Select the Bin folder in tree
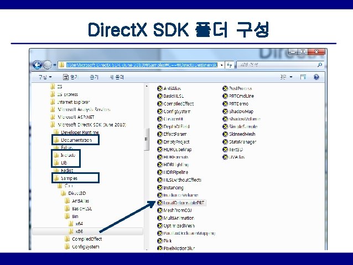 click(x=71, y=216)
